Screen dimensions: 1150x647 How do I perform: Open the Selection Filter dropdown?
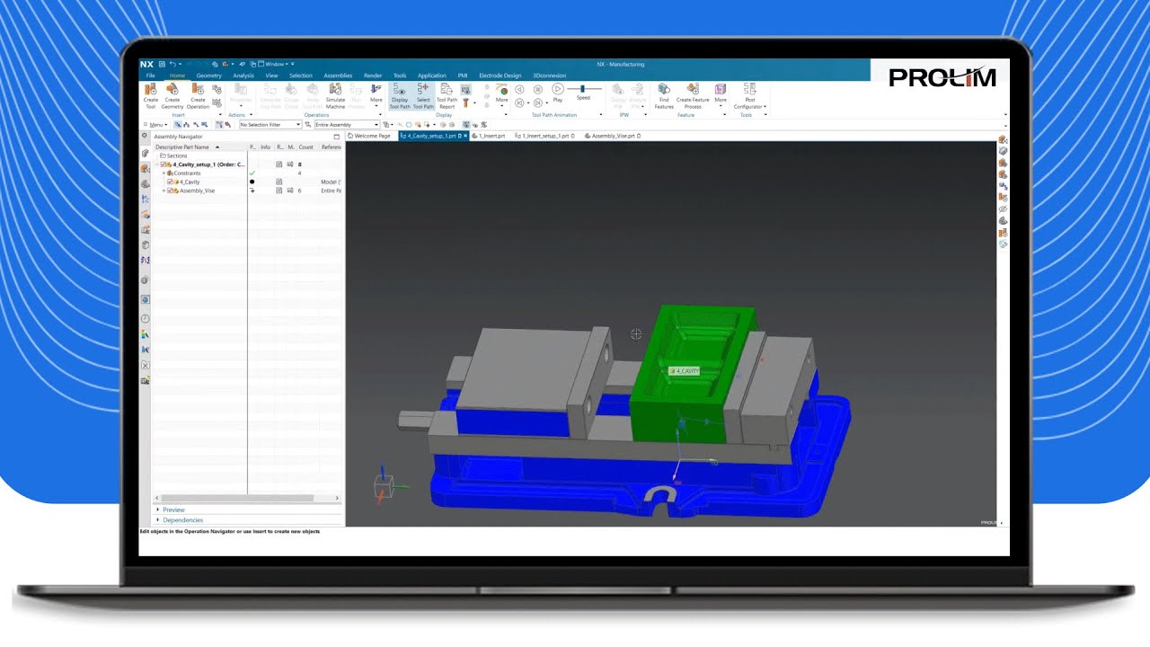point(270,125)
